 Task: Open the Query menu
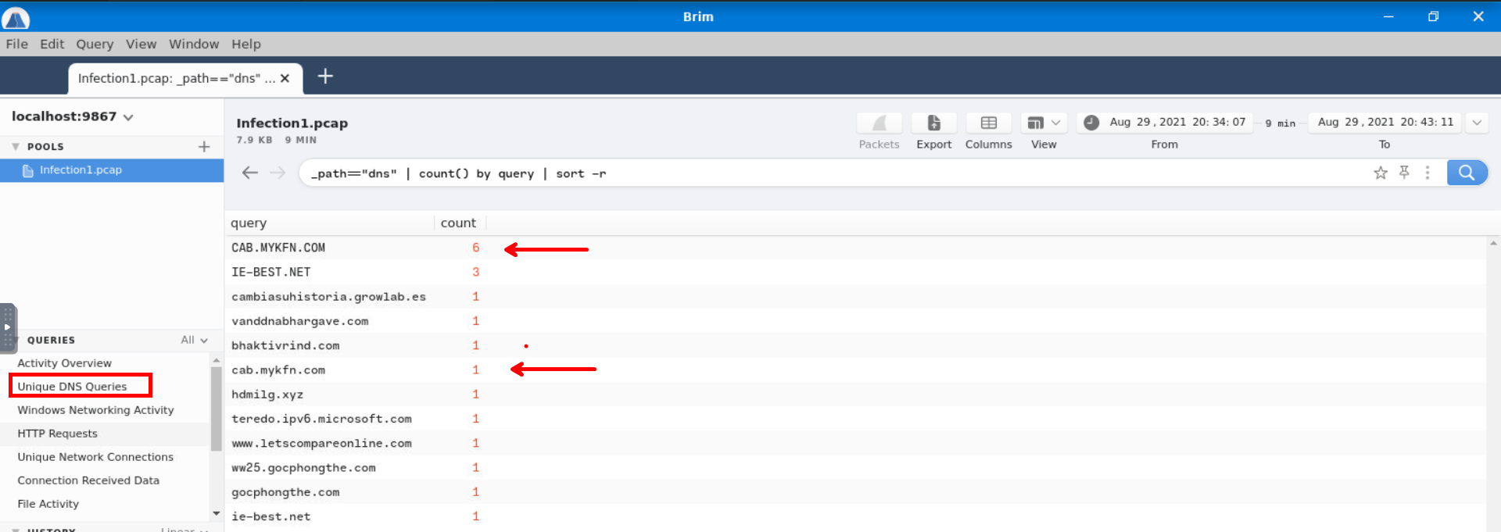coord(95,45)
